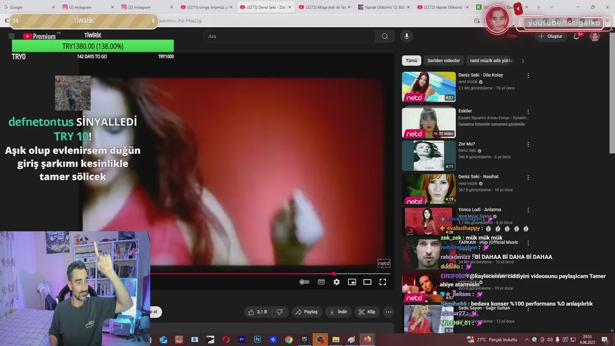The image size is (615, 346).
Task: Switch to the simge önümüz tab
Action: pos(205,7)
